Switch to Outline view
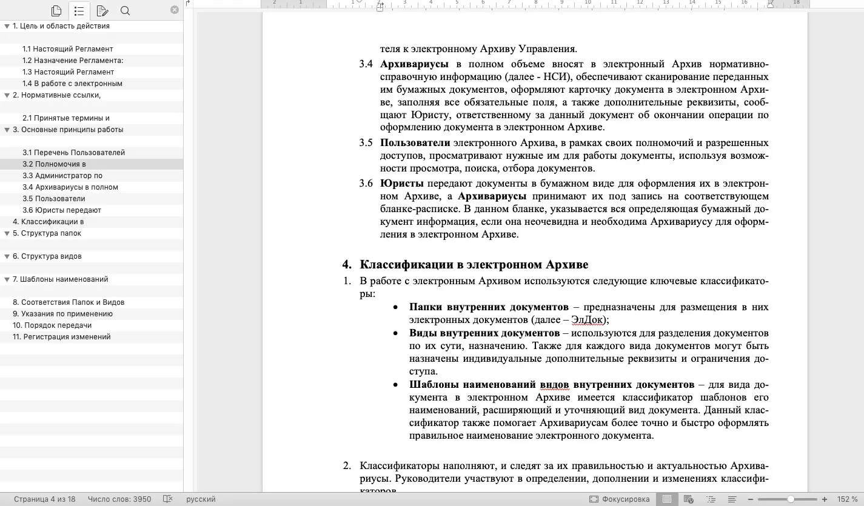 pyautogui.click(x=711, y=499)
